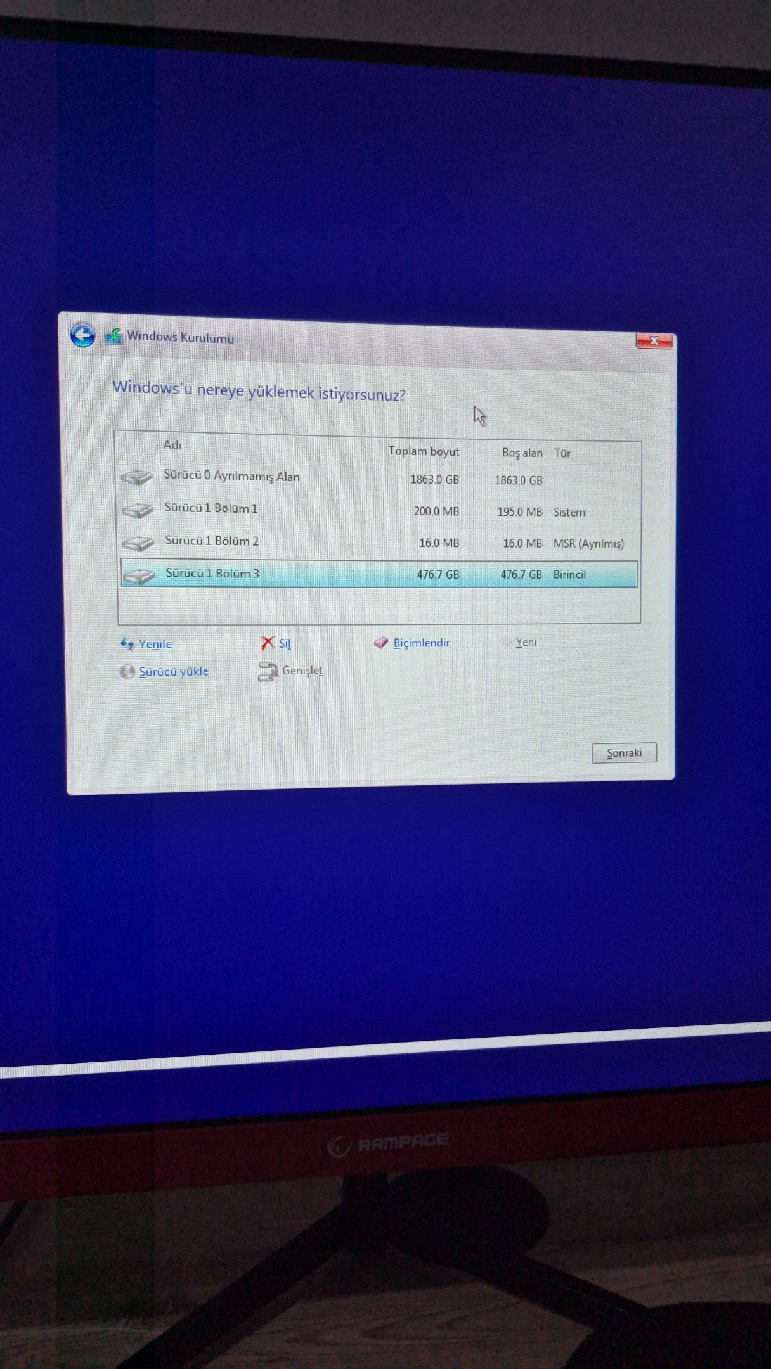Click the 200.0 MB size value
This screenshot has width=771, height=1369.
pos(436,511)
